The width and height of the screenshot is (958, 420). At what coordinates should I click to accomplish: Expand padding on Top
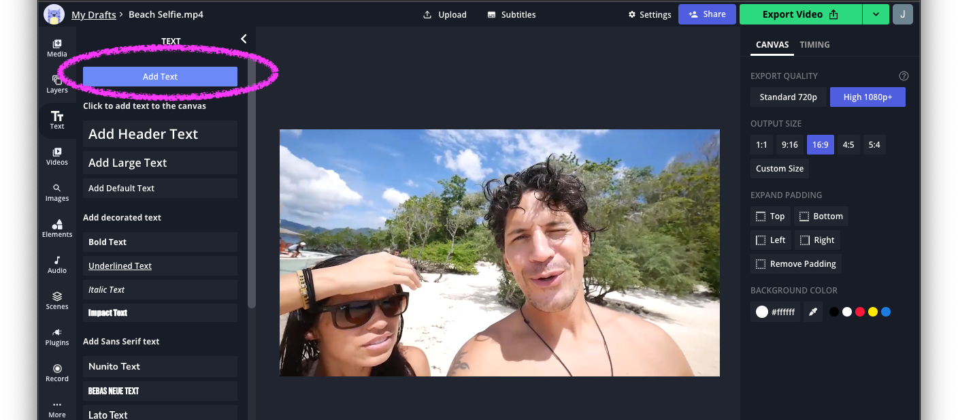click(770, 216)
